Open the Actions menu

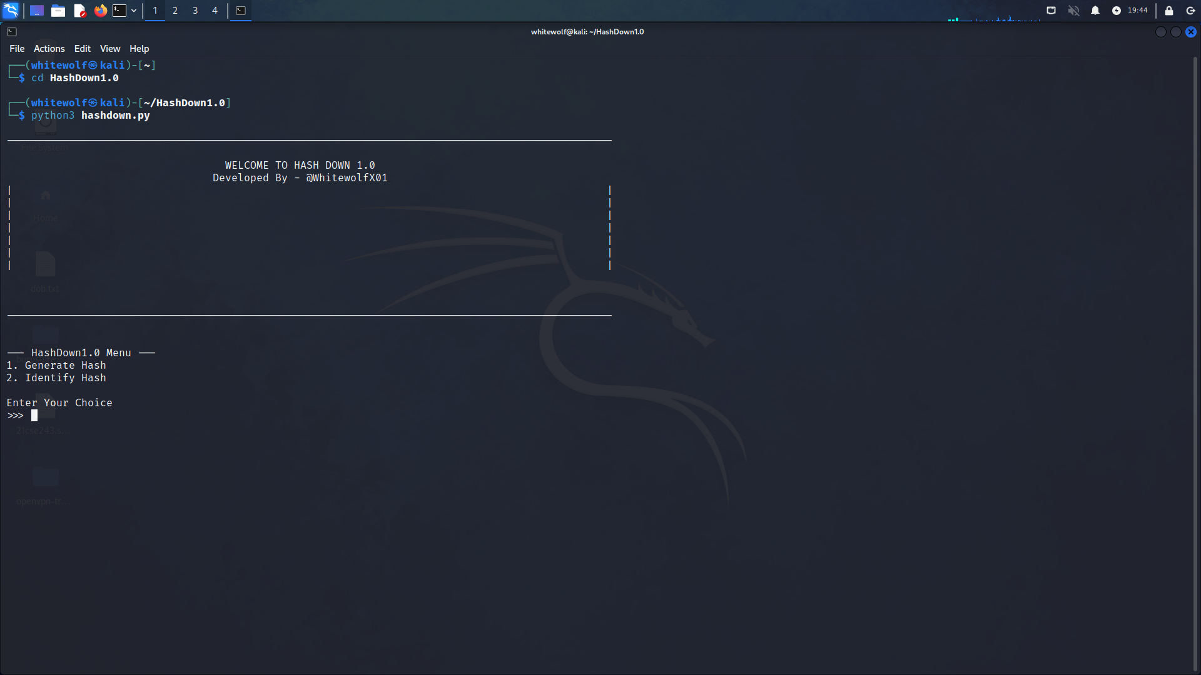coord(49,49)
